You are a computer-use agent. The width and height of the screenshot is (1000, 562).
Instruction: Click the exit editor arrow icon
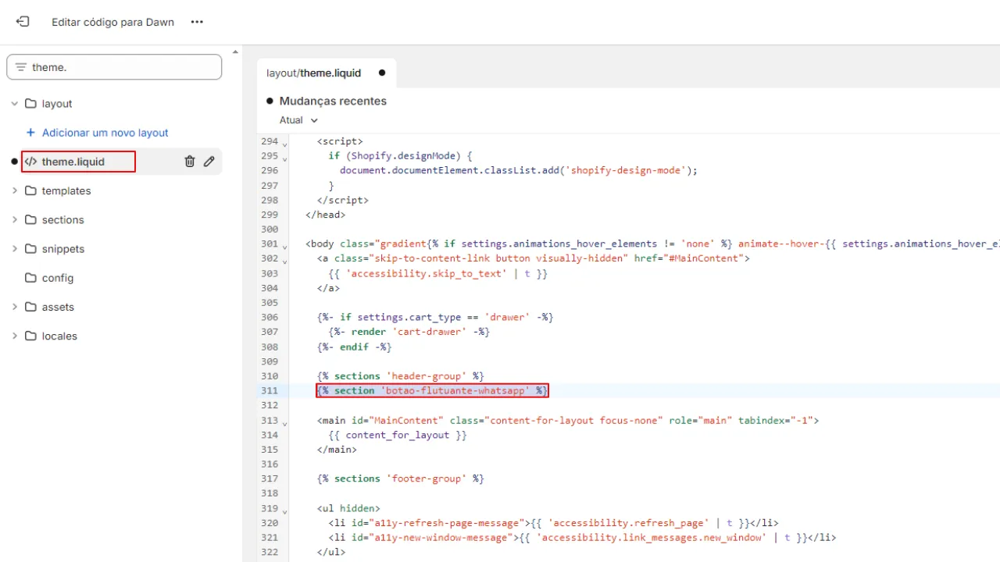pyautogui.click(x=23, y=22)
